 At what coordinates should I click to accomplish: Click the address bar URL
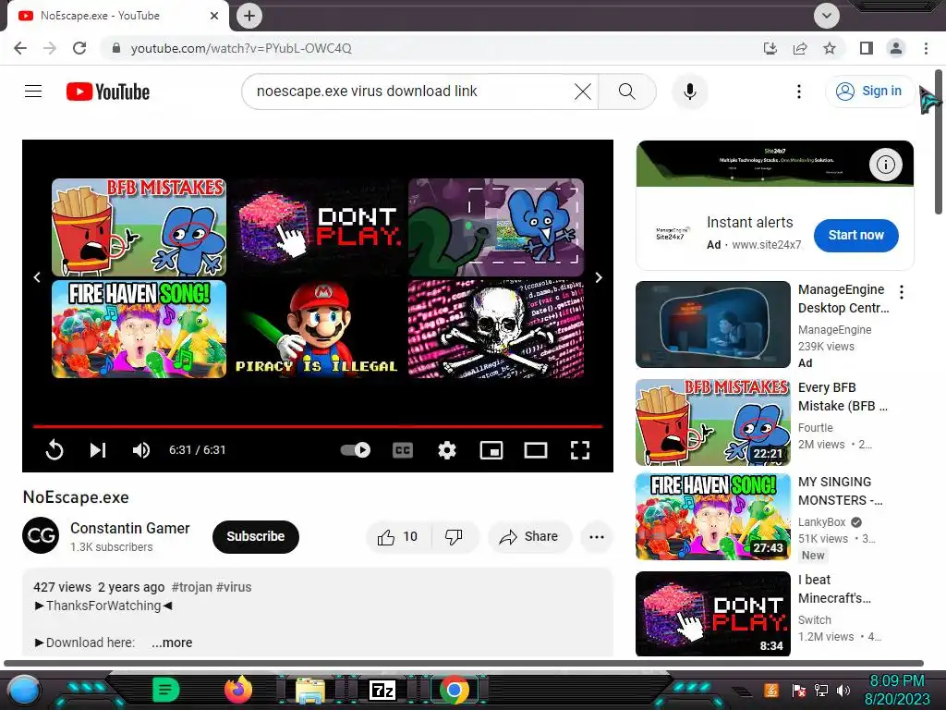pyautogui.click(x=241, y=48)
